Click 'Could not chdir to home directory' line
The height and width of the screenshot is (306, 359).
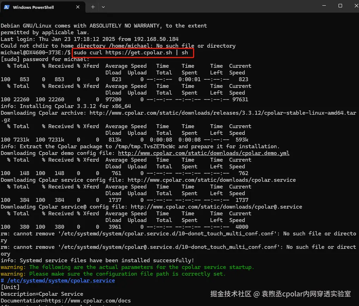118,46
